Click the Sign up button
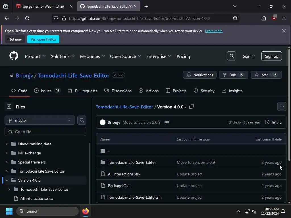The image size is (291, 218). click(271, 56)
